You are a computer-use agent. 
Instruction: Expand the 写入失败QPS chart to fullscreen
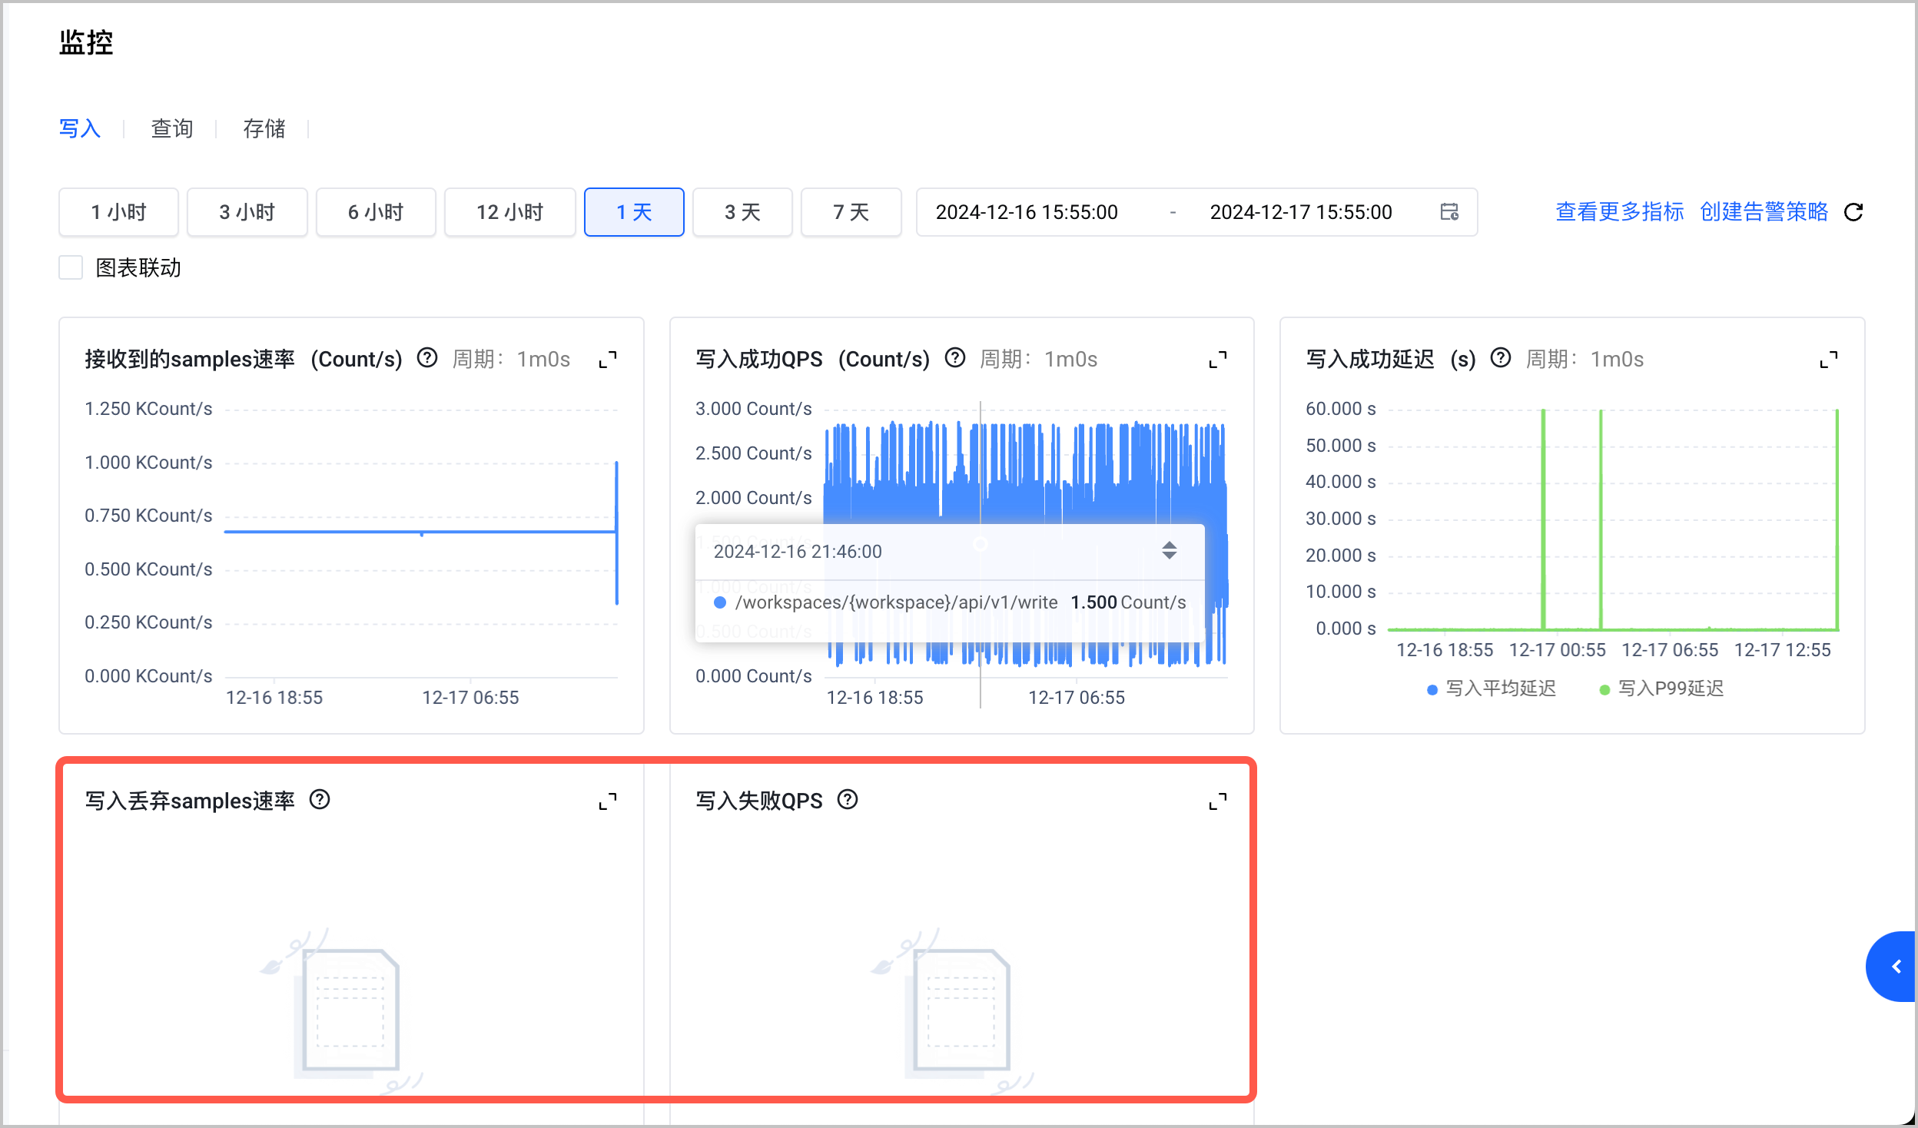coord(1218,801)
